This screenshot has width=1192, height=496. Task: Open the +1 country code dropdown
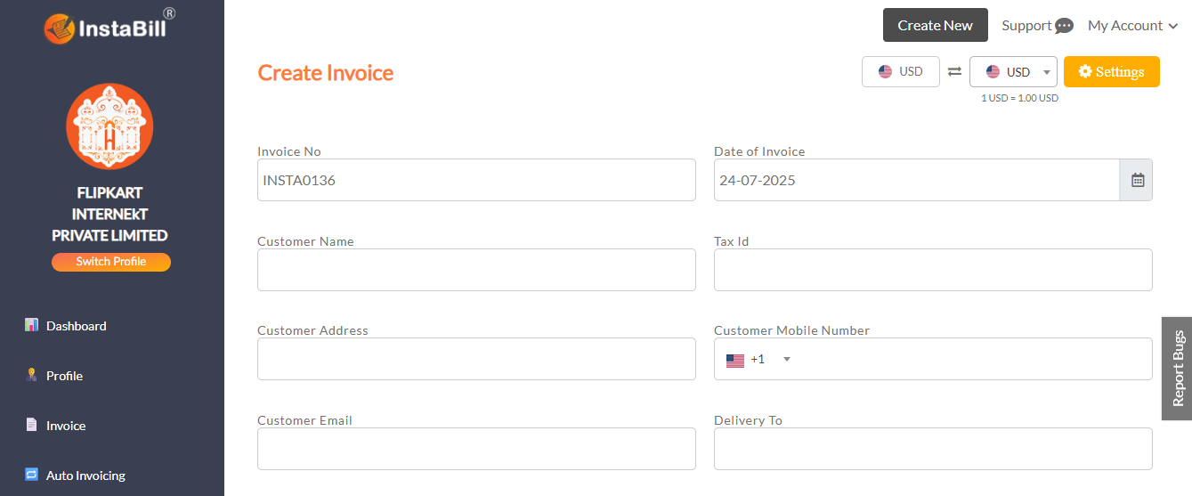point(758,360)
